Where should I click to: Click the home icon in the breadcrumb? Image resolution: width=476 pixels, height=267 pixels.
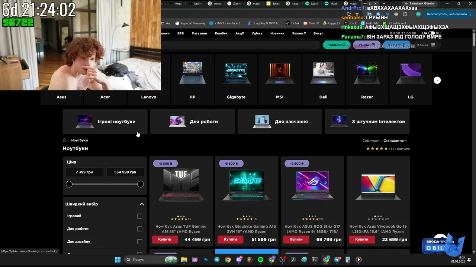click(x=64, y=140)
